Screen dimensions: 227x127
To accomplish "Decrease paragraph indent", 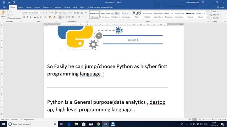I will click(75, 13).
